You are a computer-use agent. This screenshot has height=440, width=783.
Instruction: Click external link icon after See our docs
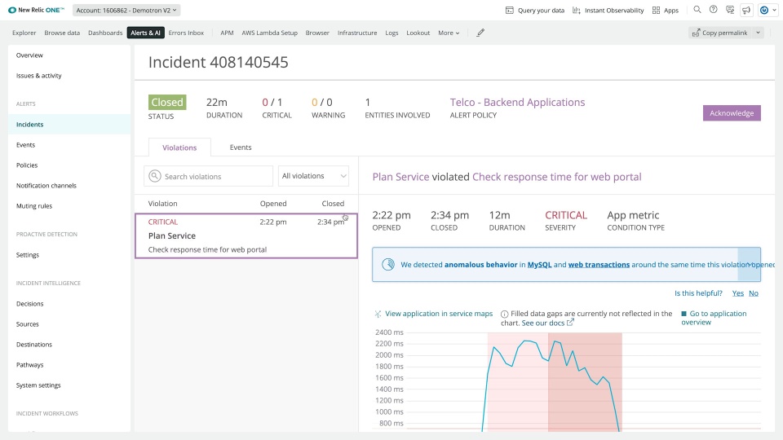(x=570, y=323)
